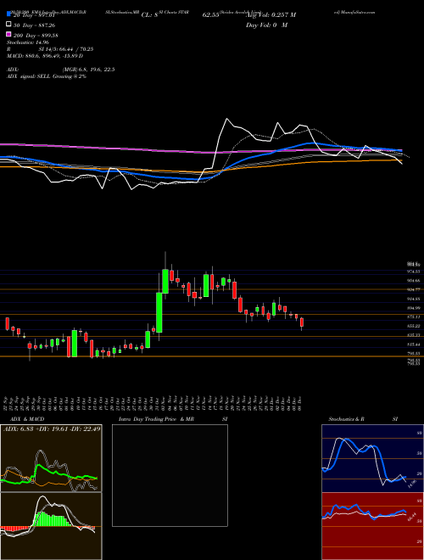424x560 pixels.
Task: Click the 'Stochastics: 14.96' readout
Action: tap(28, 42)
